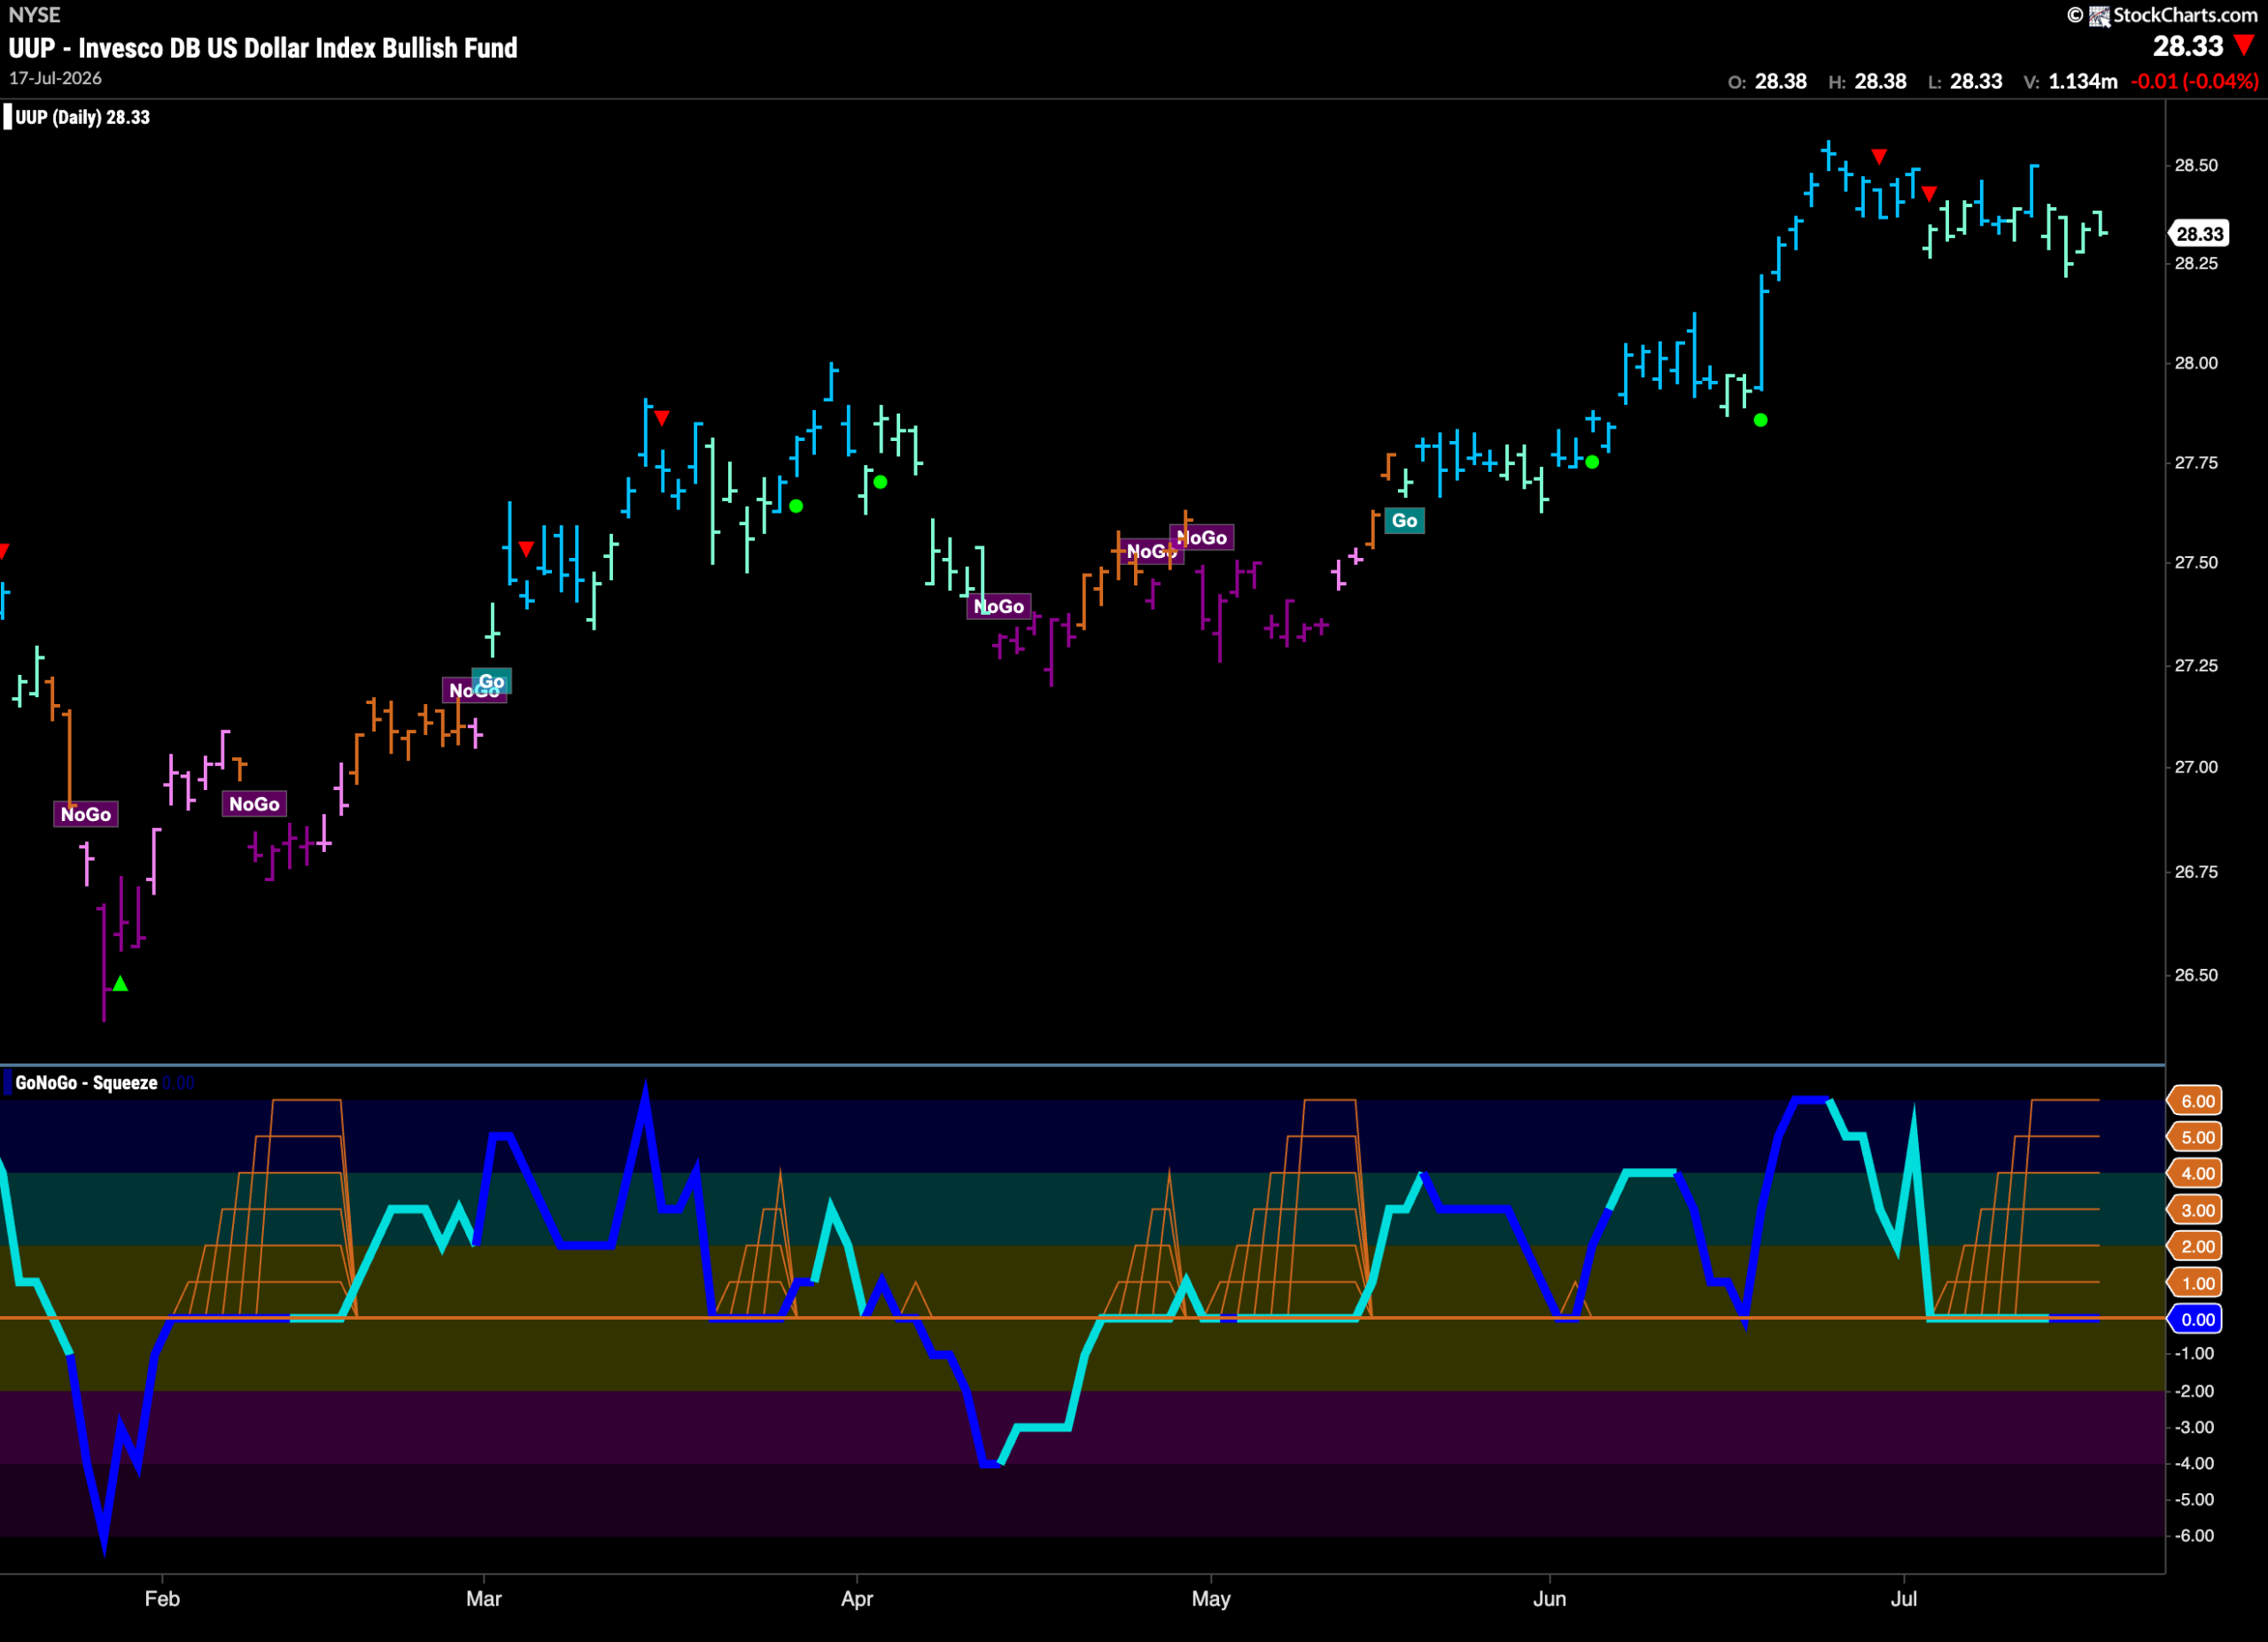
Task: Click the green dot marker in late March
Action: (x=796, y=506)
